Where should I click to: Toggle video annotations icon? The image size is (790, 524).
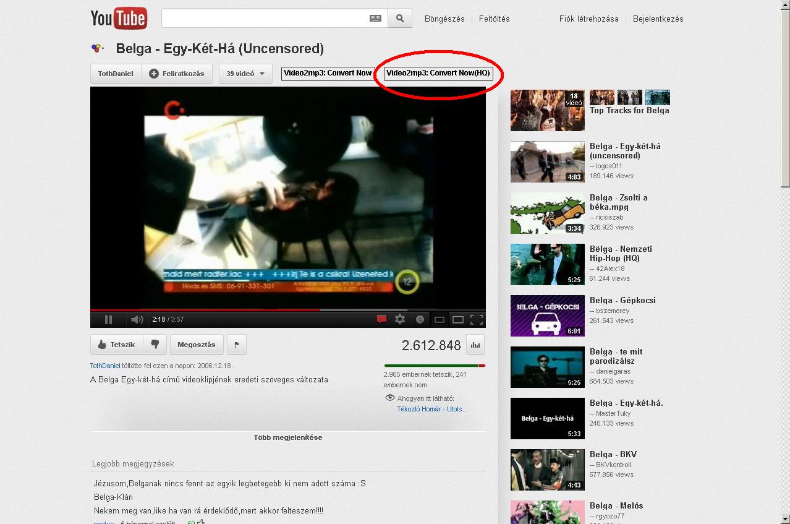pyautogui.click(x=382, y=319)
